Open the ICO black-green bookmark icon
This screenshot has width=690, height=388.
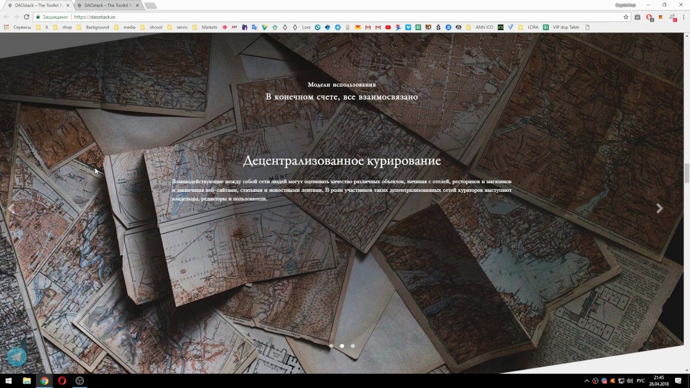[500, 27]
